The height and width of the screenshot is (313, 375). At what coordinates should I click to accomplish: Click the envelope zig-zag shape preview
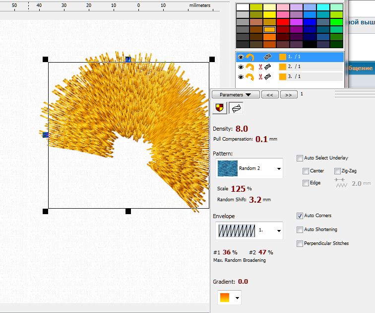point(237,231)
